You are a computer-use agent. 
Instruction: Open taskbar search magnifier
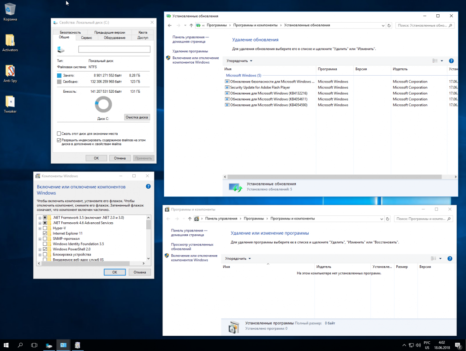click(20, 345)
